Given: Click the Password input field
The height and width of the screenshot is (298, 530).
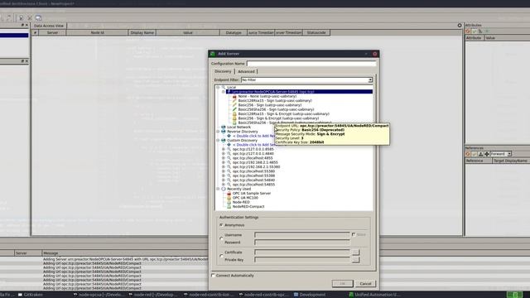Looking at the screenshot, I should [x=302, y=243].
